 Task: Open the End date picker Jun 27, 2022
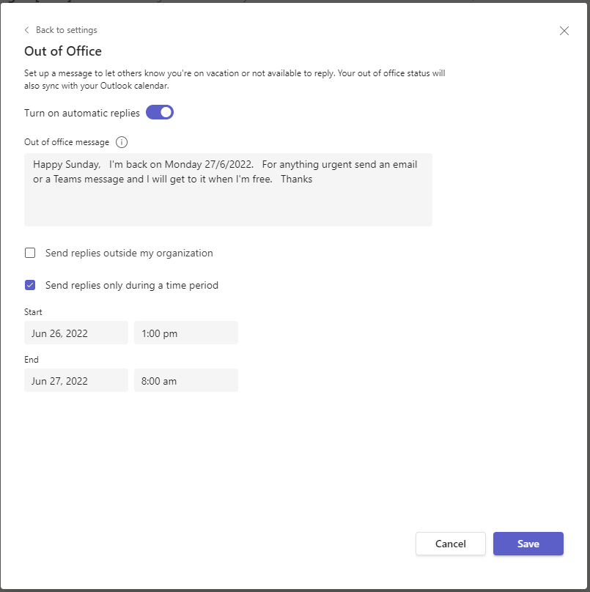point(75,381)
